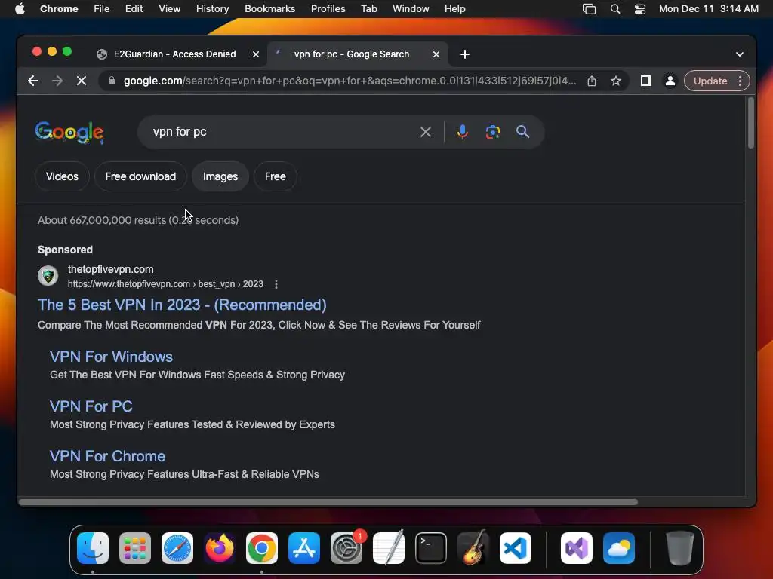Open the VPN For Windows link

coord(112,357)
